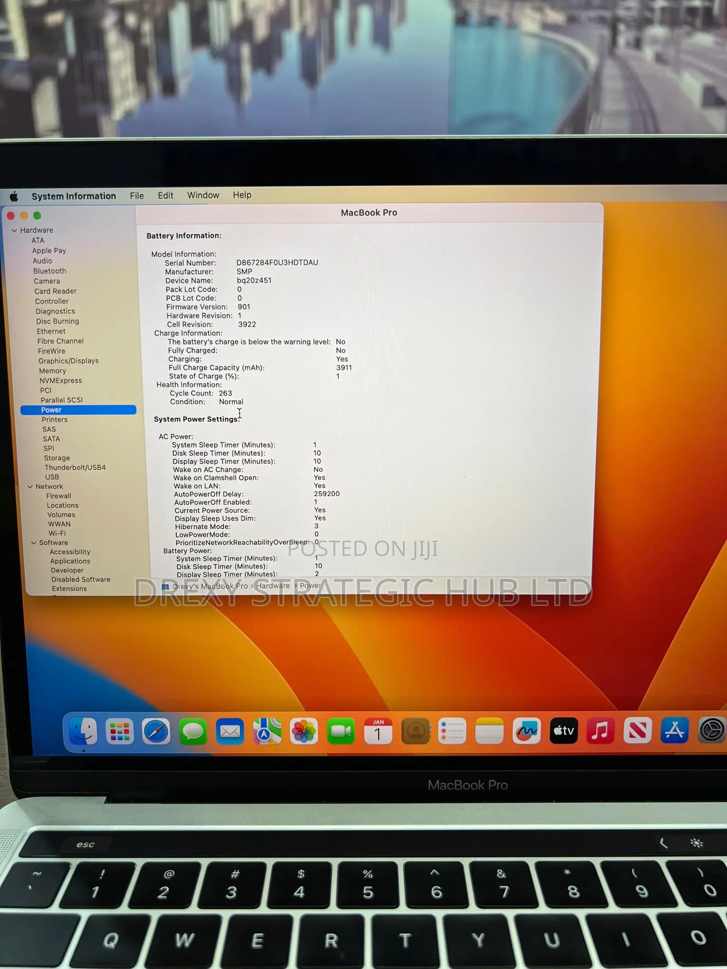Select Ethernet in sidebar
The image size is (727, 969).
click(x=51, y=331)
